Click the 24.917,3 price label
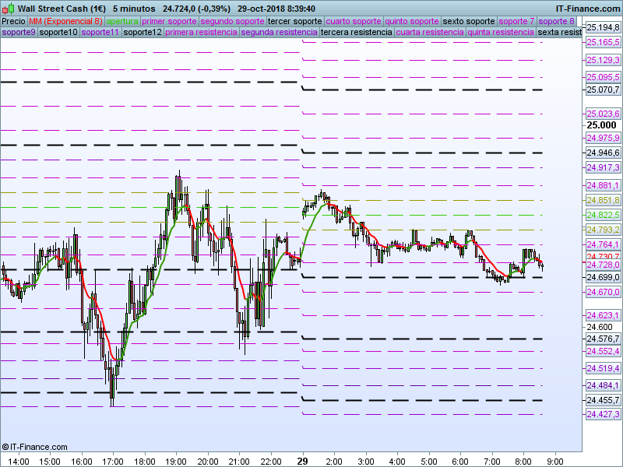623x467 pixels. pyautogui.click(x=603, y=167)
